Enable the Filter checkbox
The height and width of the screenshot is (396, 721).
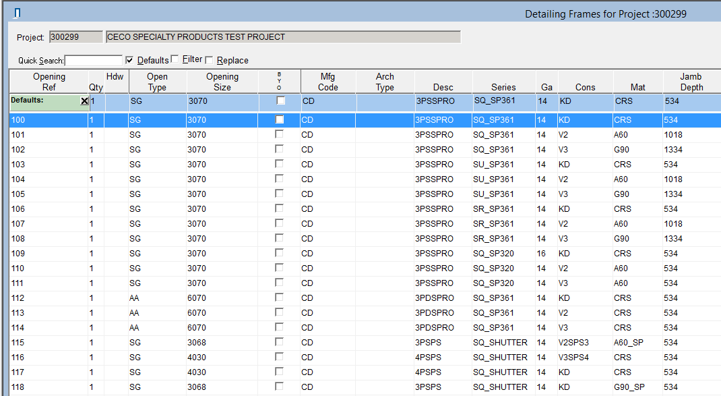(175, 59)
